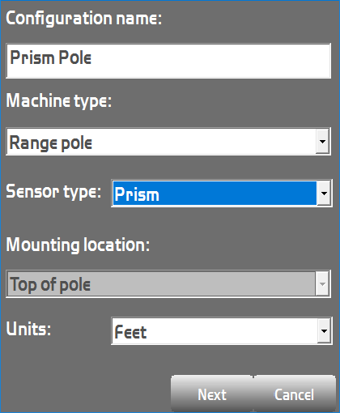Click the grayed Top of pole field
Screen dimensions: 340x413
[168, 284]
